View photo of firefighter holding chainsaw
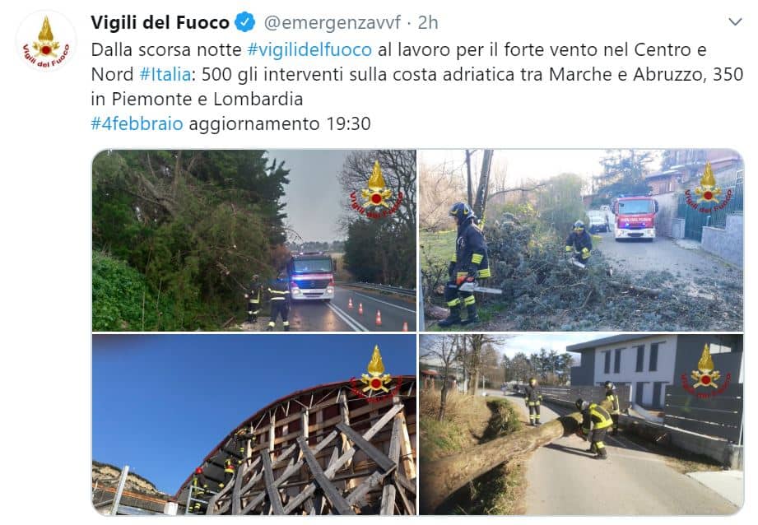This screenshot has height=525, width=758. point(580,240)
